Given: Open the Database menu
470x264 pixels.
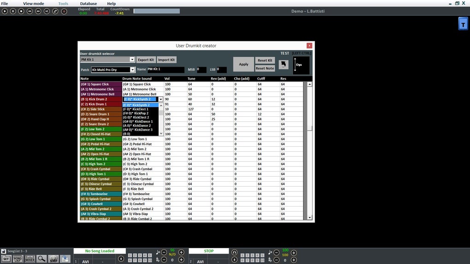Looking at the screenshot, I should (88, 4).
